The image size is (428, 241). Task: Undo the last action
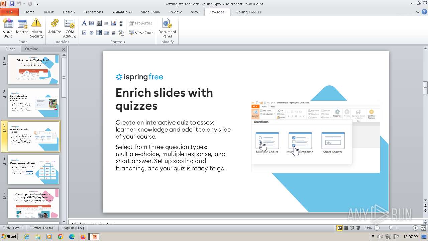click(19, 4)
